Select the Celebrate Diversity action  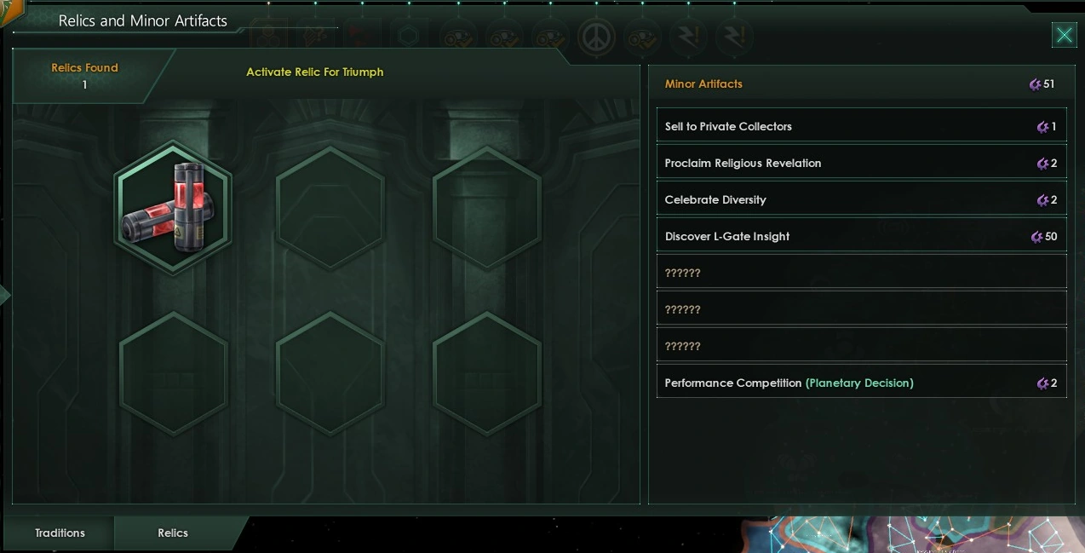tap(861, 199)
